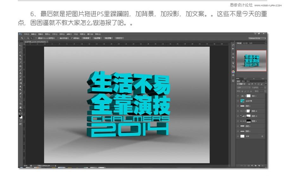
Task: Select the Gradient tool
Action: pos(21,83)
